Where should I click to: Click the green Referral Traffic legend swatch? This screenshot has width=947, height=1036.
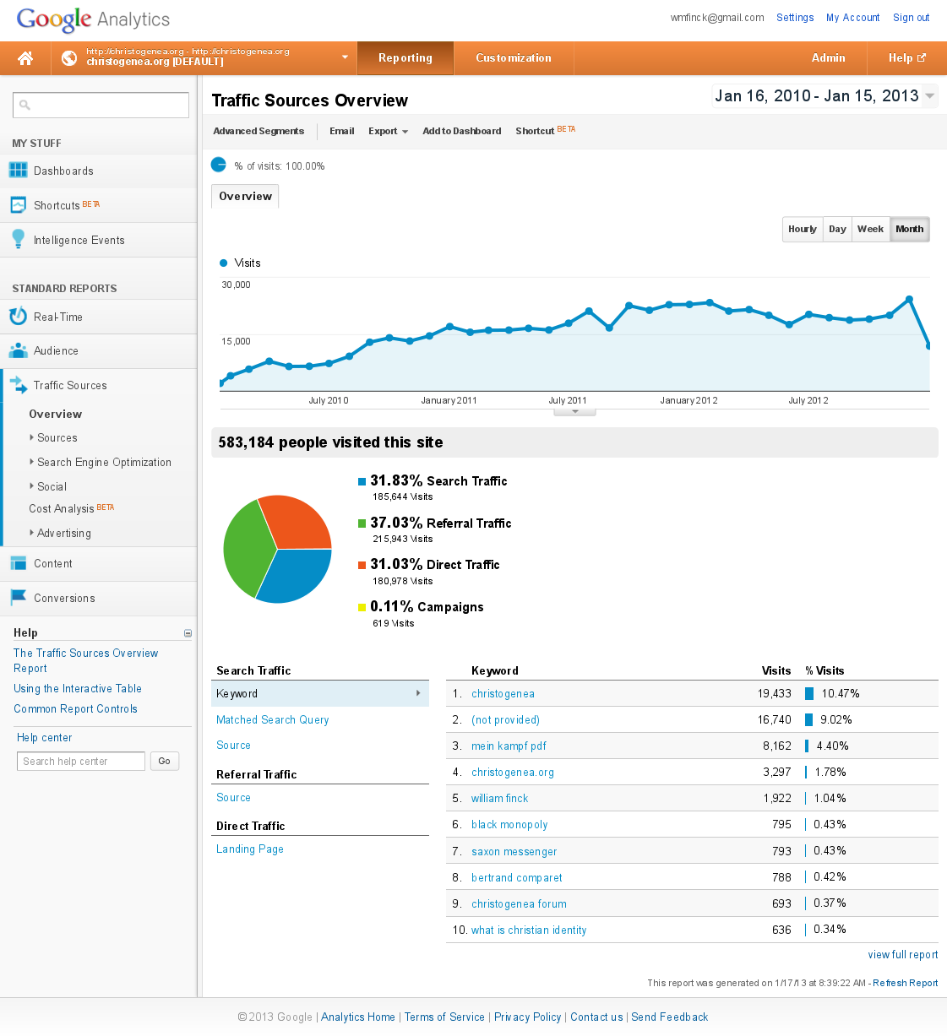click(362, 523)
